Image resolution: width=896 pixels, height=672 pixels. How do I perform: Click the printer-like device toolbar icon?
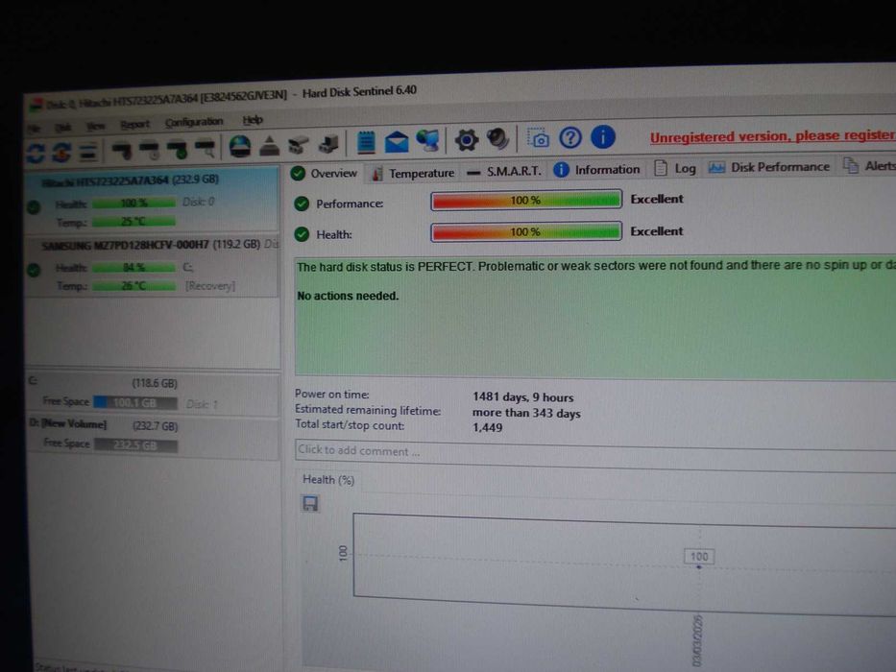(x=328, y=144)
